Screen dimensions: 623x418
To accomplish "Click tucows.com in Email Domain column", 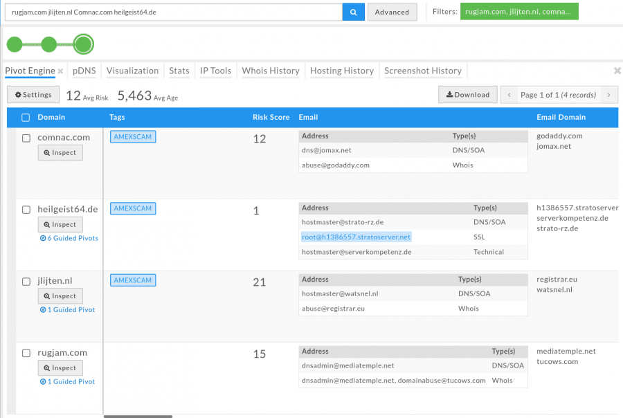I will [557, 361].
